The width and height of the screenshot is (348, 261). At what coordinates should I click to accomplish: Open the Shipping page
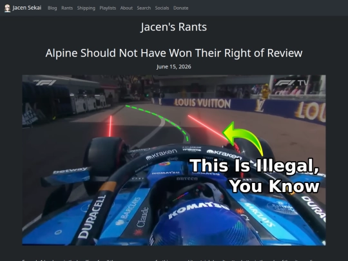pos(86,8)
